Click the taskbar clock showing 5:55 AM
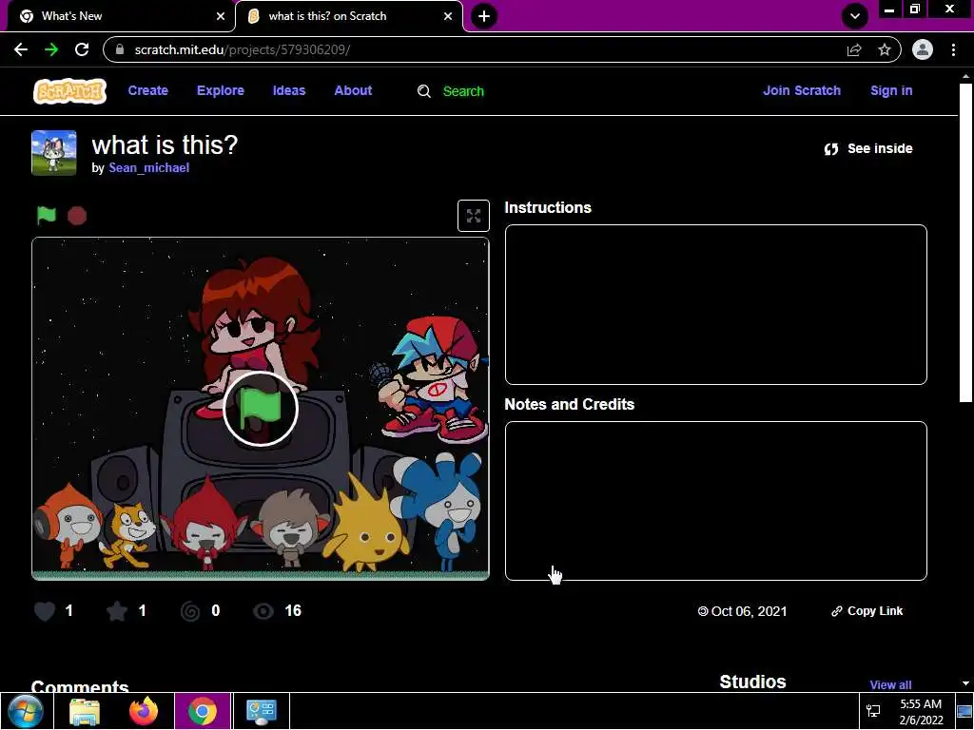 tap(921, 711)
